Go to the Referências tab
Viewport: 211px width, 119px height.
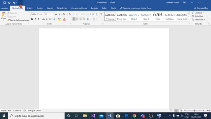tap(62, 8)
